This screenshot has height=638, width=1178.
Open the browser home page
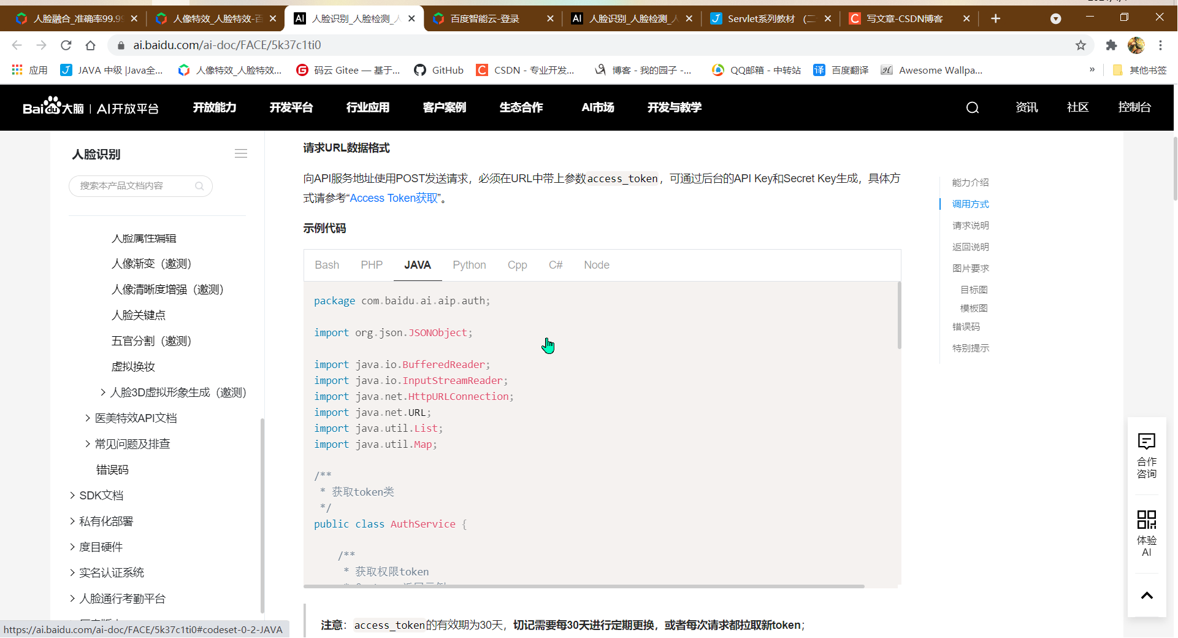[x=90, y=45]
